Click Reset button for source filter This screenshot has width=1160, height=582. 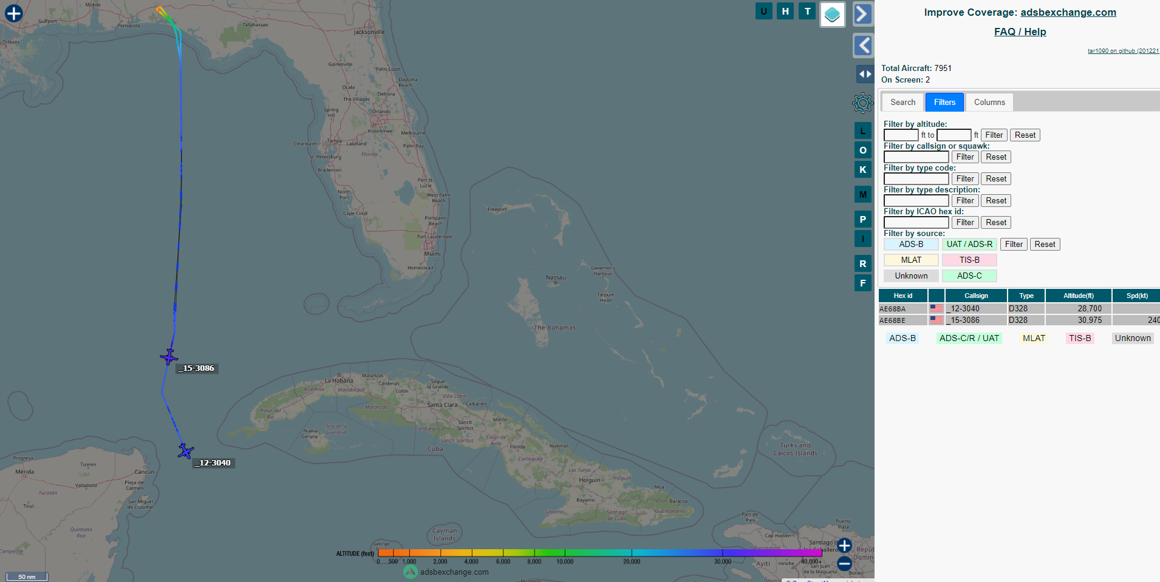(1045, 244)
